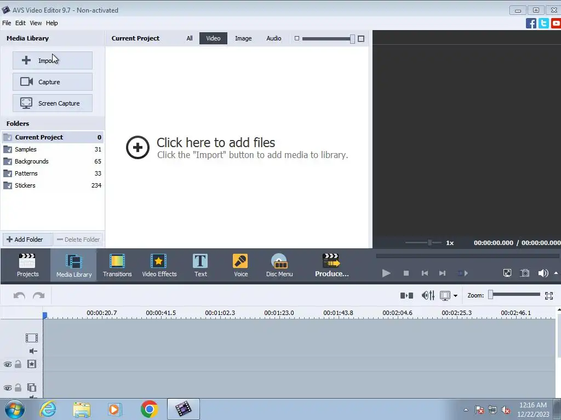This screenshot has height=420, width=561.
Task: Open the Twitter link icon
Action: point(543,23)
